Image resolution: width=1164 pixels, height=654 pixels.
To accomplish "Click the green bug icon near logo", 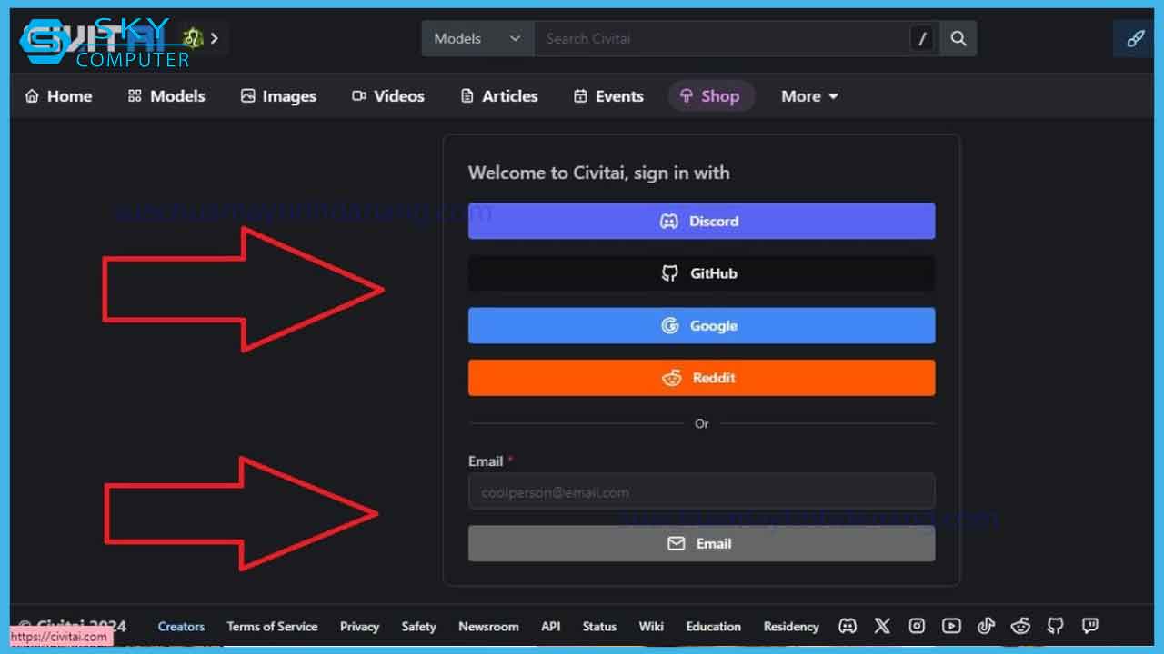I will point(191,38).
